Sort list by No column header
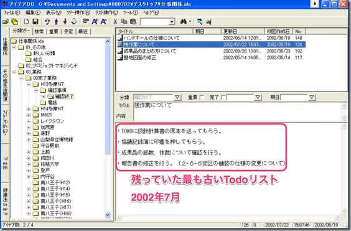This screenshot has width=351, height=231. click(299, 31)
